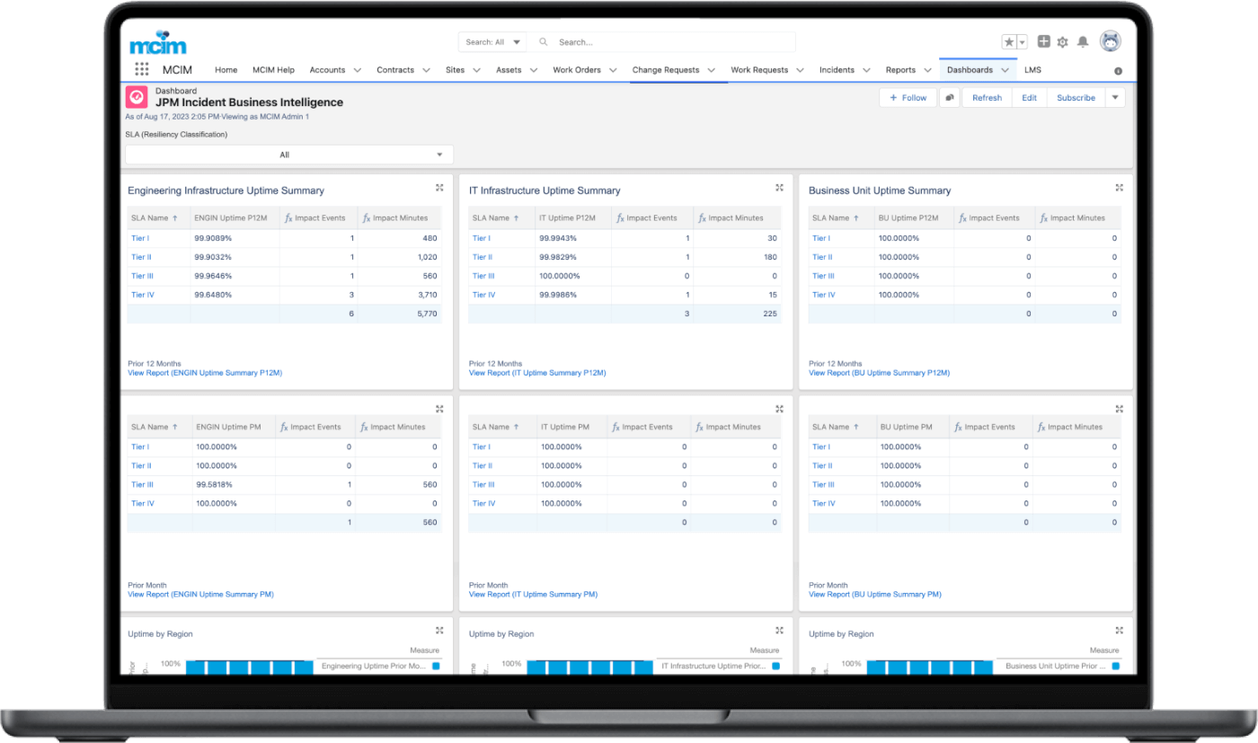Screen dimensions: 1258x743
Task: Open the Accounts tab chevron menu
Action: click(x=357, y=70)
